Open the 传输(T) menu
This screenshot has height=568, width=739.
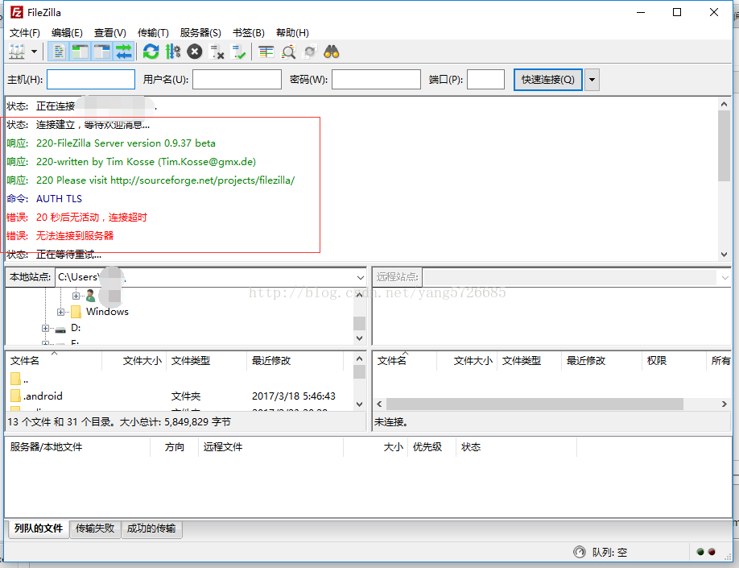(153, 32)
